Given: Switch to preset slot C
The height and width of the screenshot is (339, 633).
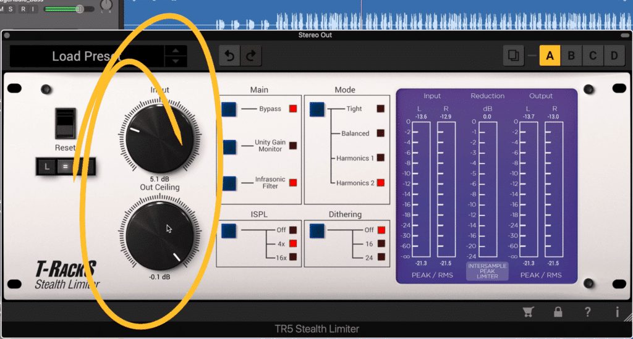Looking at the screenshot, I should pos(593,56).
